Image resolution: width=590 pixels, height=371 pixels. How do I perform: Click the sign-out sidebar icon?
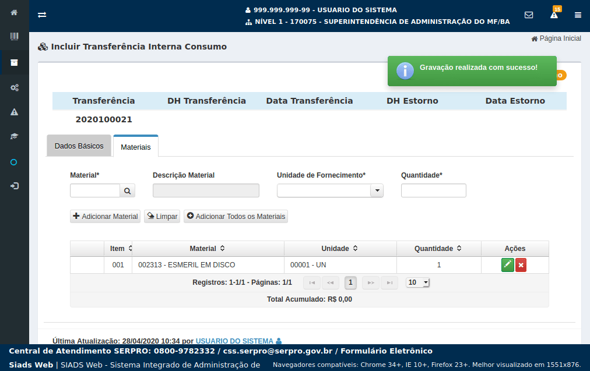(x=15, y=186)
